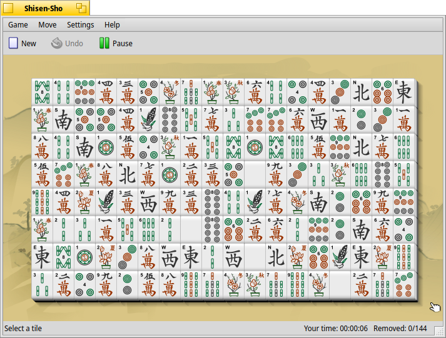Screen dimensions: 446x338
Task: Choose the winter flower tile in fifth row
Action: pyautogui.click(x=298, y=202)
